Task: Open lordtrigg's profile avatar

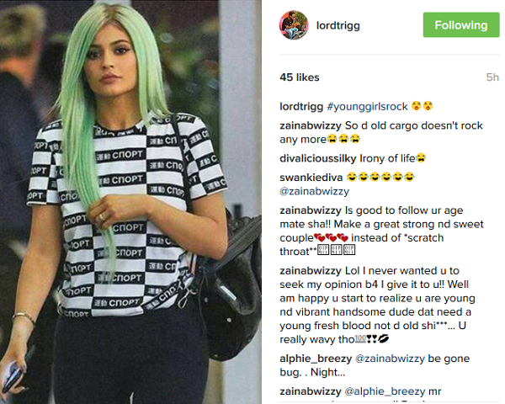Action: (294, 25)
